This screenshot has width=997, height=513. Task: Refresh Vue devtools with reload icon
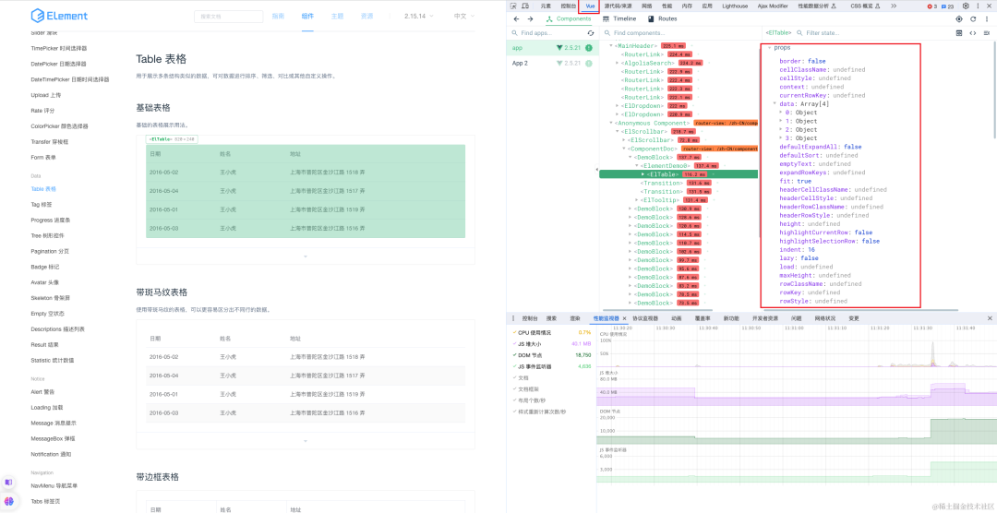[972, 18]
